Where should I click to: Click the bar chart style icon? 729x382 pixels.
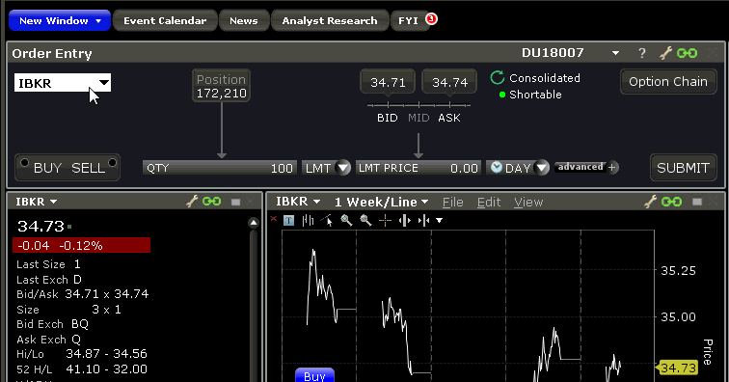tap(308, 220)
